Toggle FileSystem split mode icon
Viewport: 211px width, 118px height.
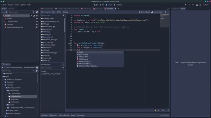[x=37, y=68]
